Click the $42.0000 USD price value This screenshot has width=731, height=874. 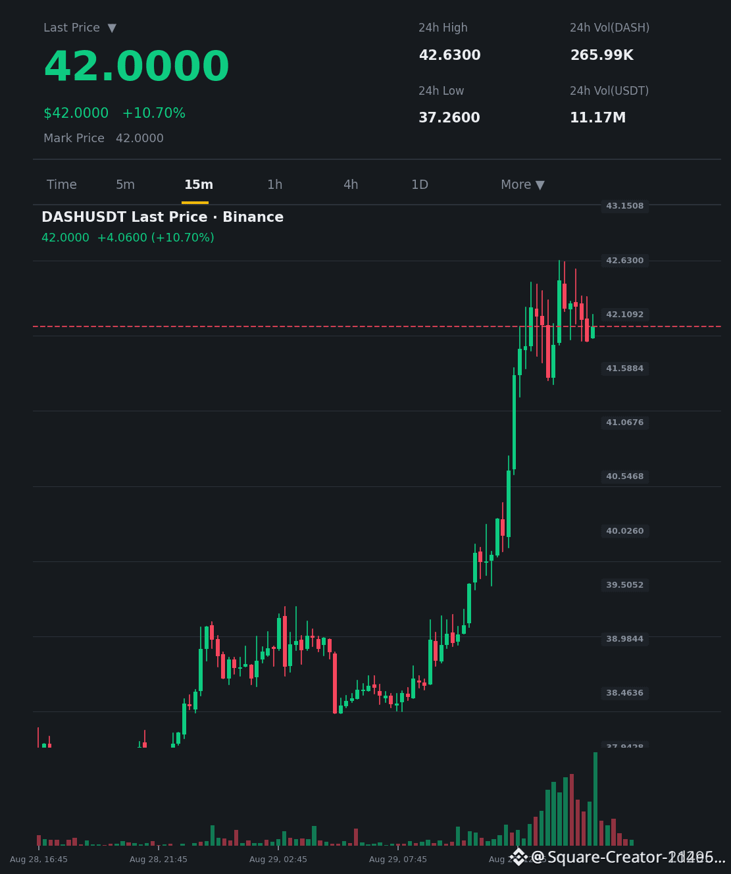[x=76, y=113]
